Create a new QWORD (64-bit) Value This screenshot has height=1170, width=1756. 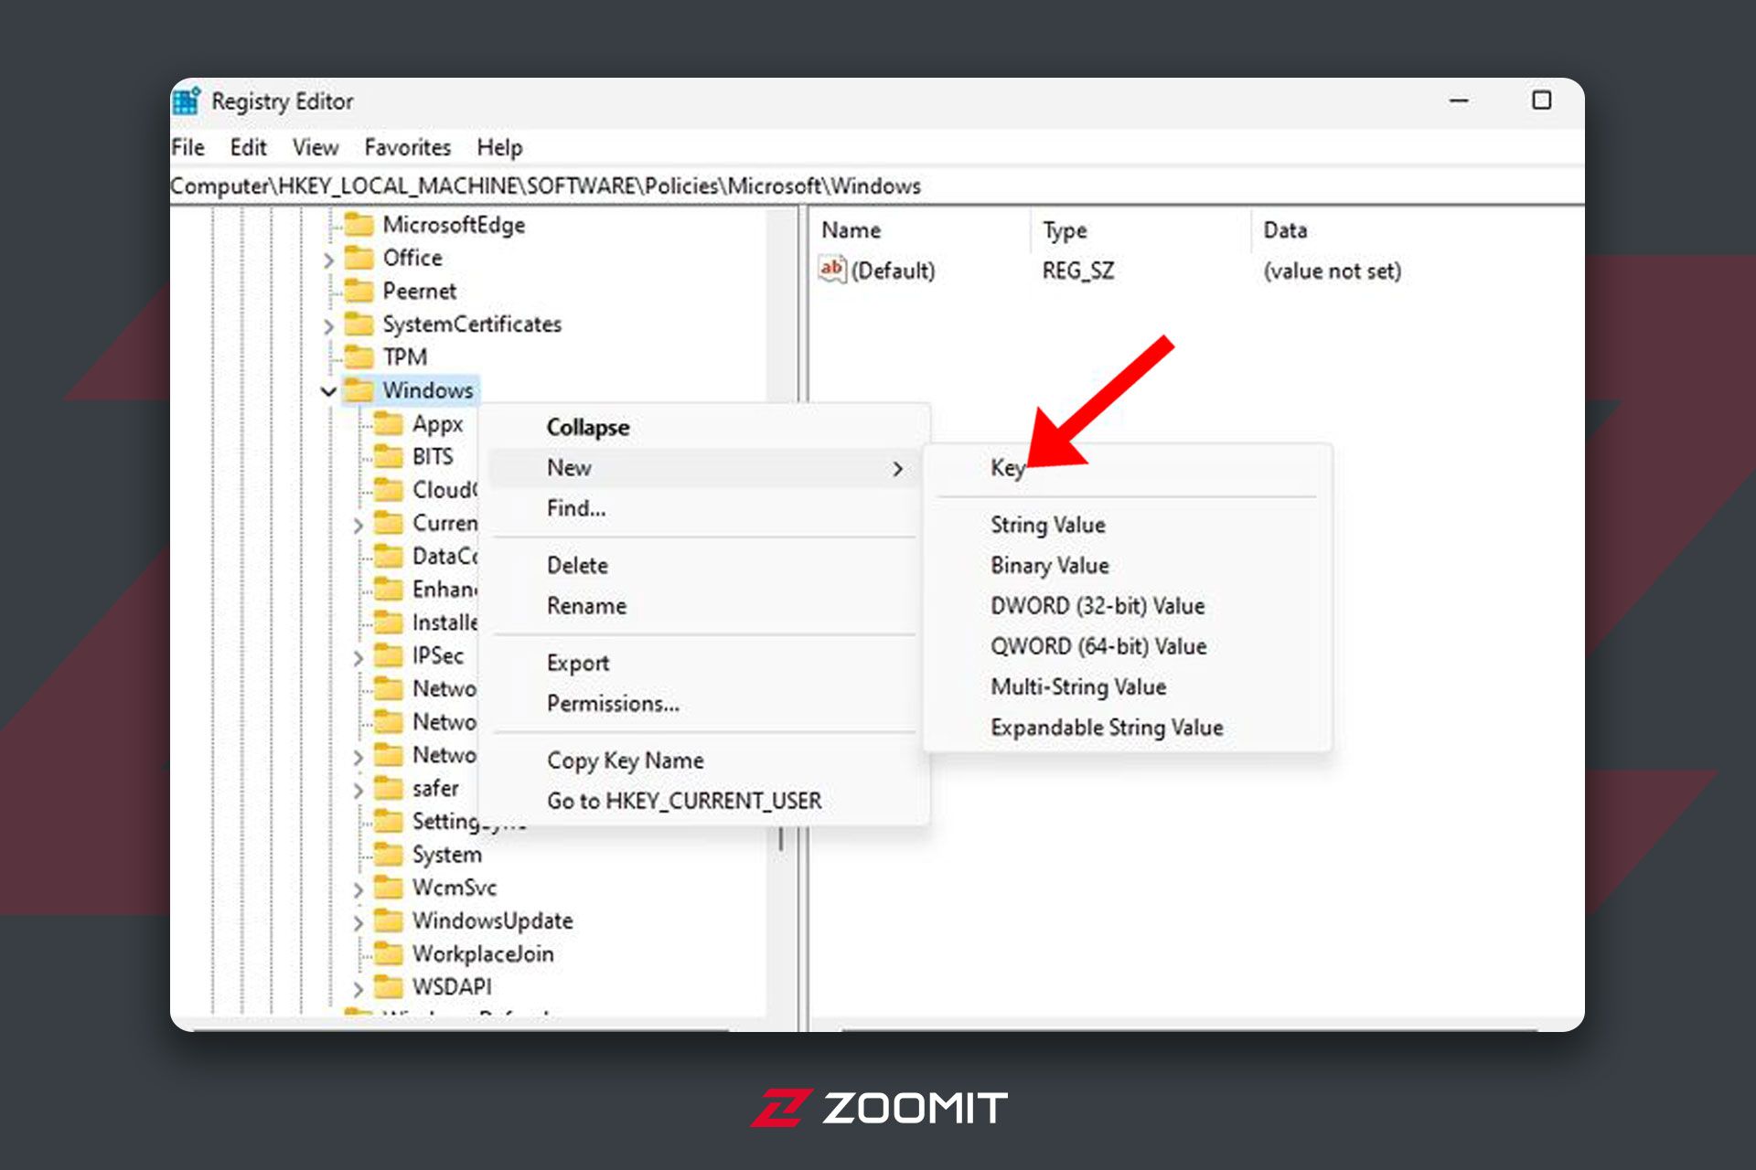(x=1127, y=646)
